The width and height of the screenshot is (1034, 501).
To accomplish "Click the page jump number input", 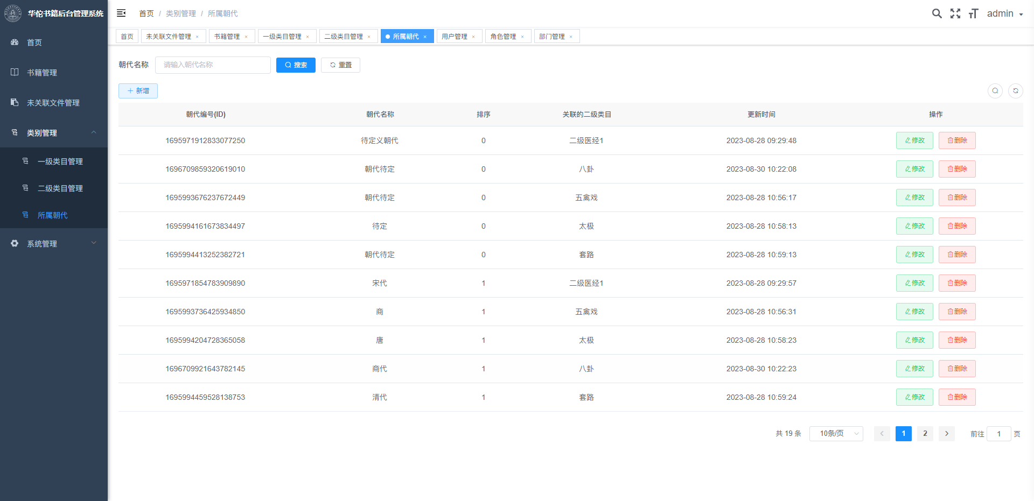I will pos(999,434).
